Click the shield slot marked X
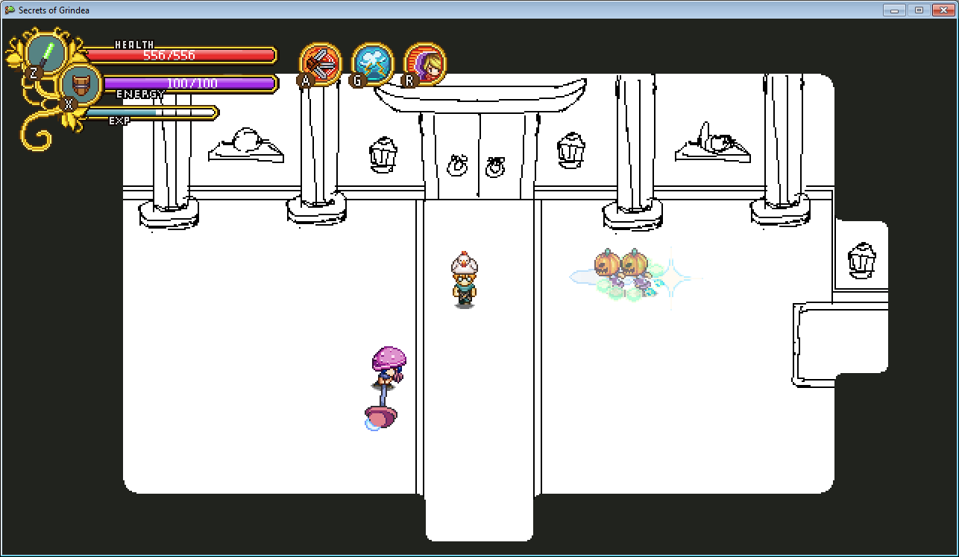Screen dimensions: 959x557 tap(81, 84)
